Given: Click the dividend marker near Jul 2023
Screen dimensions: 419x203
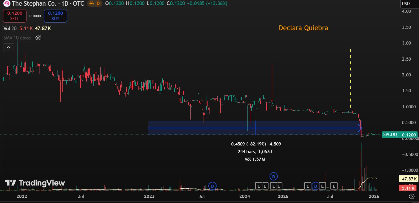Looking at the screenshot, I should tap(213, 186).
